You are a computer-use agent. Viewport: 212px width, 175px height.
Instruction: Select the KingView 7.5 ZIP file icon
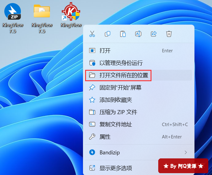[13, 18]
